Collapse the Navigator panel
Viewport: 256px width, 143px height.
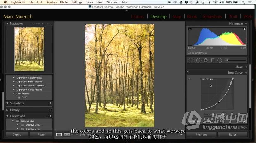[x=7, y=23]
